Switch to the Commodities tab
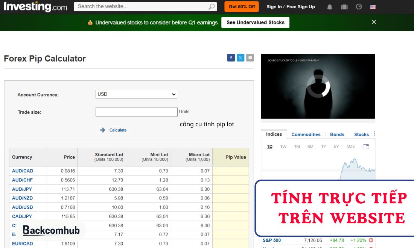This screenshot has height=248, width=414. tap(306, 135)
